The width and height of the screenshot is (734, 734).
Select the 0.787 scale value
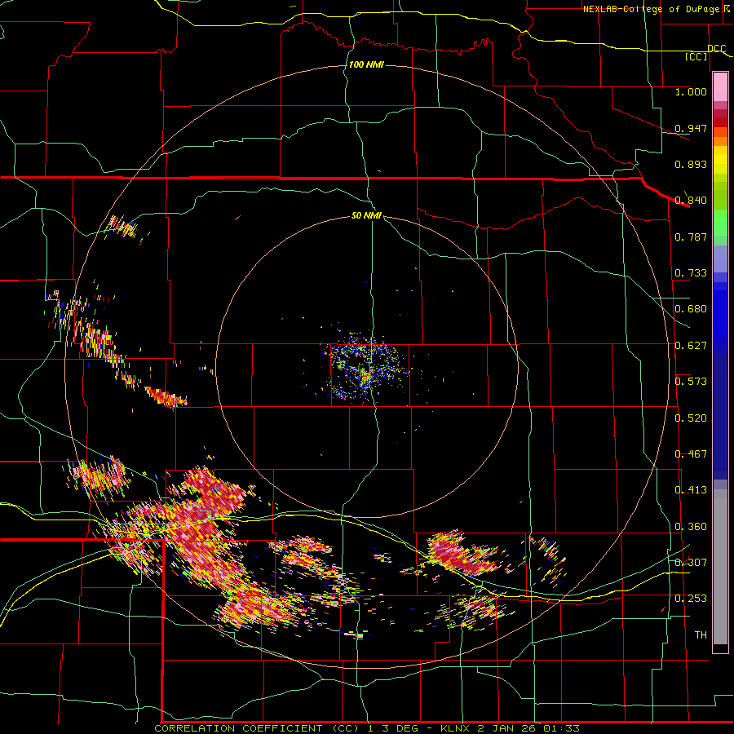click(x=691, y=237)
